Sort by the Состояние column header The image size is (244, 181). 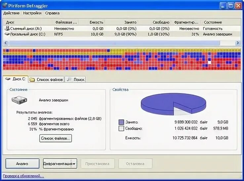pyautogui.click(x=221, y=22)
